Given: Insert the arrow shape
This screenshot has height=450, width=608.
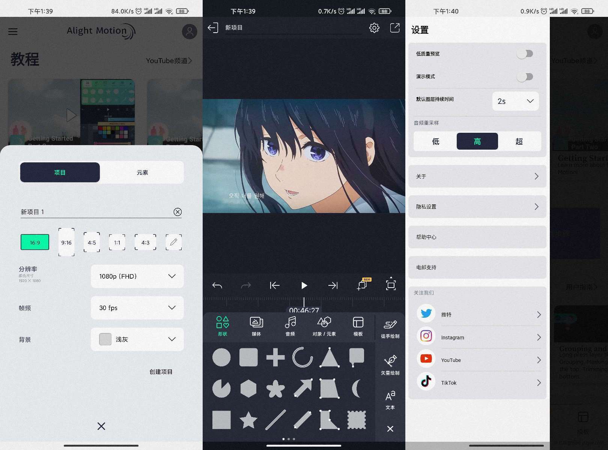Looking at the screenshot, I should pyautogui.click(x=302, y=388).
